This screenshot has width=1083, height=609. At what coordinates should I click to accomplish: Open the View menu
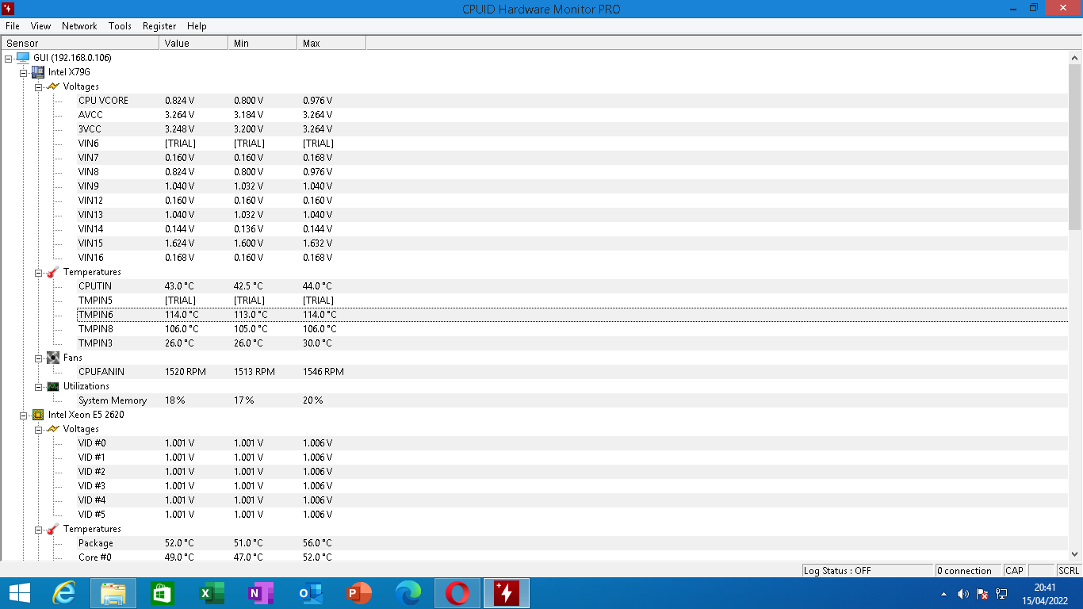(x=40, y=26)
